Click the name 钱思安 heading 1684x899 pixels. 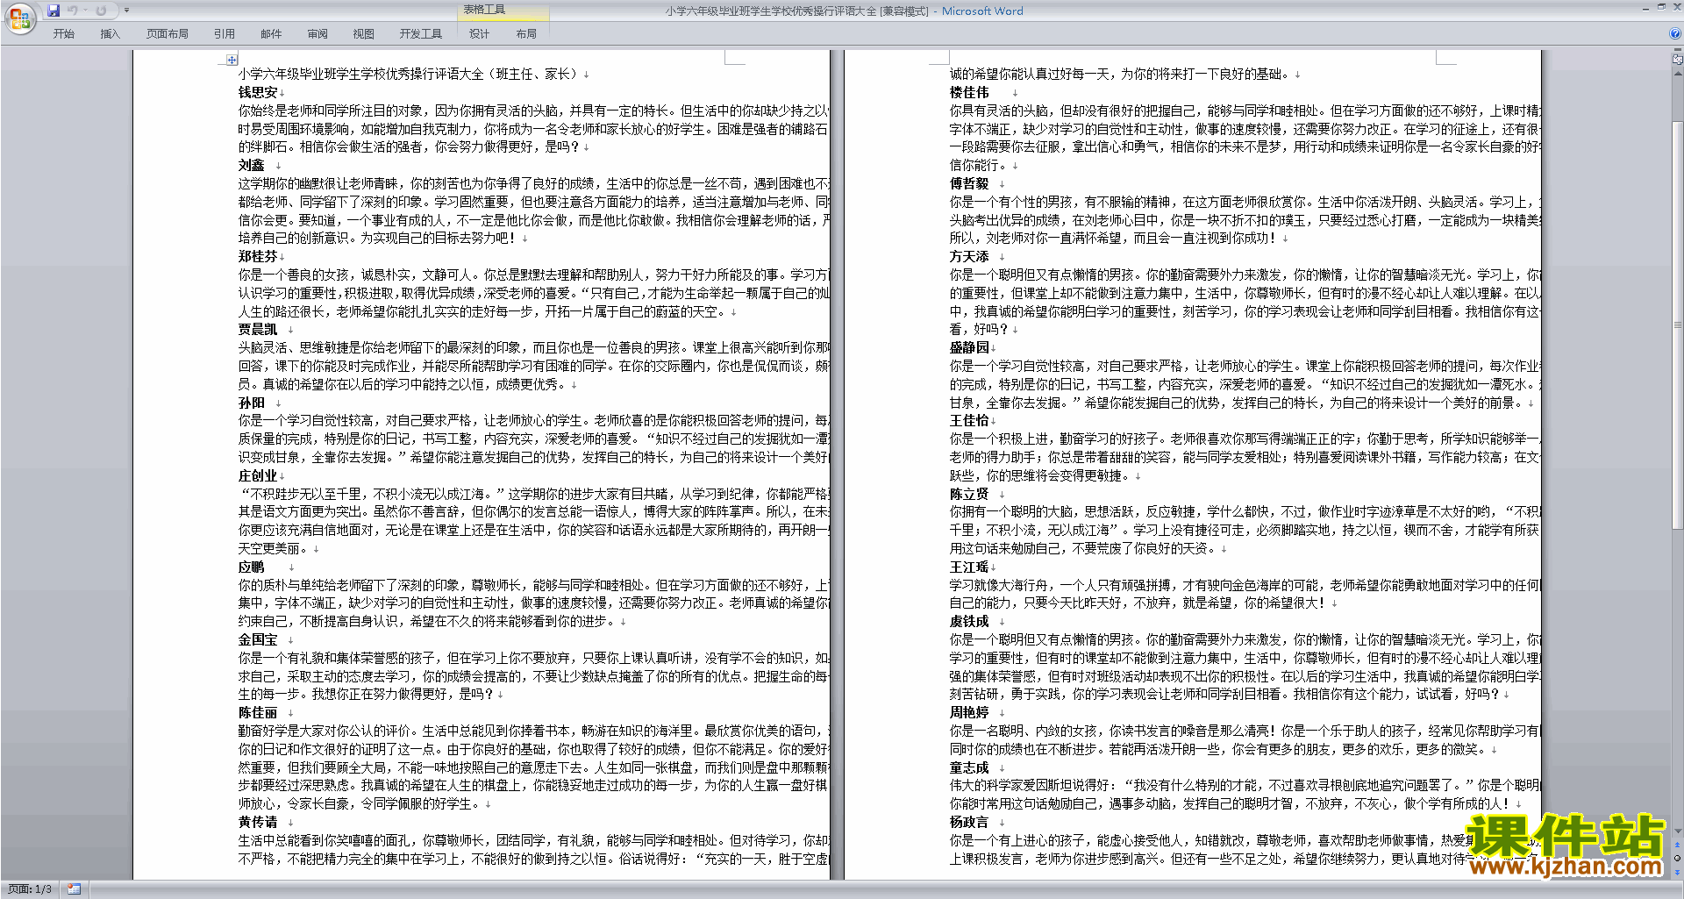tap(258, 92)
